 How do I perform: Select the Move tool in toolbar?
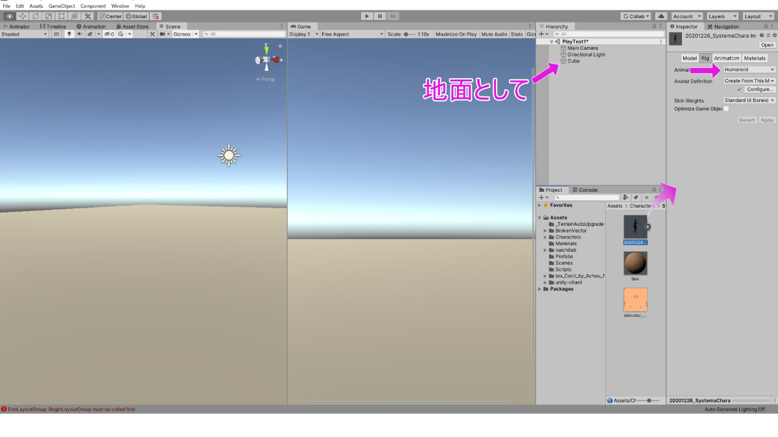(x=22, y=16)
